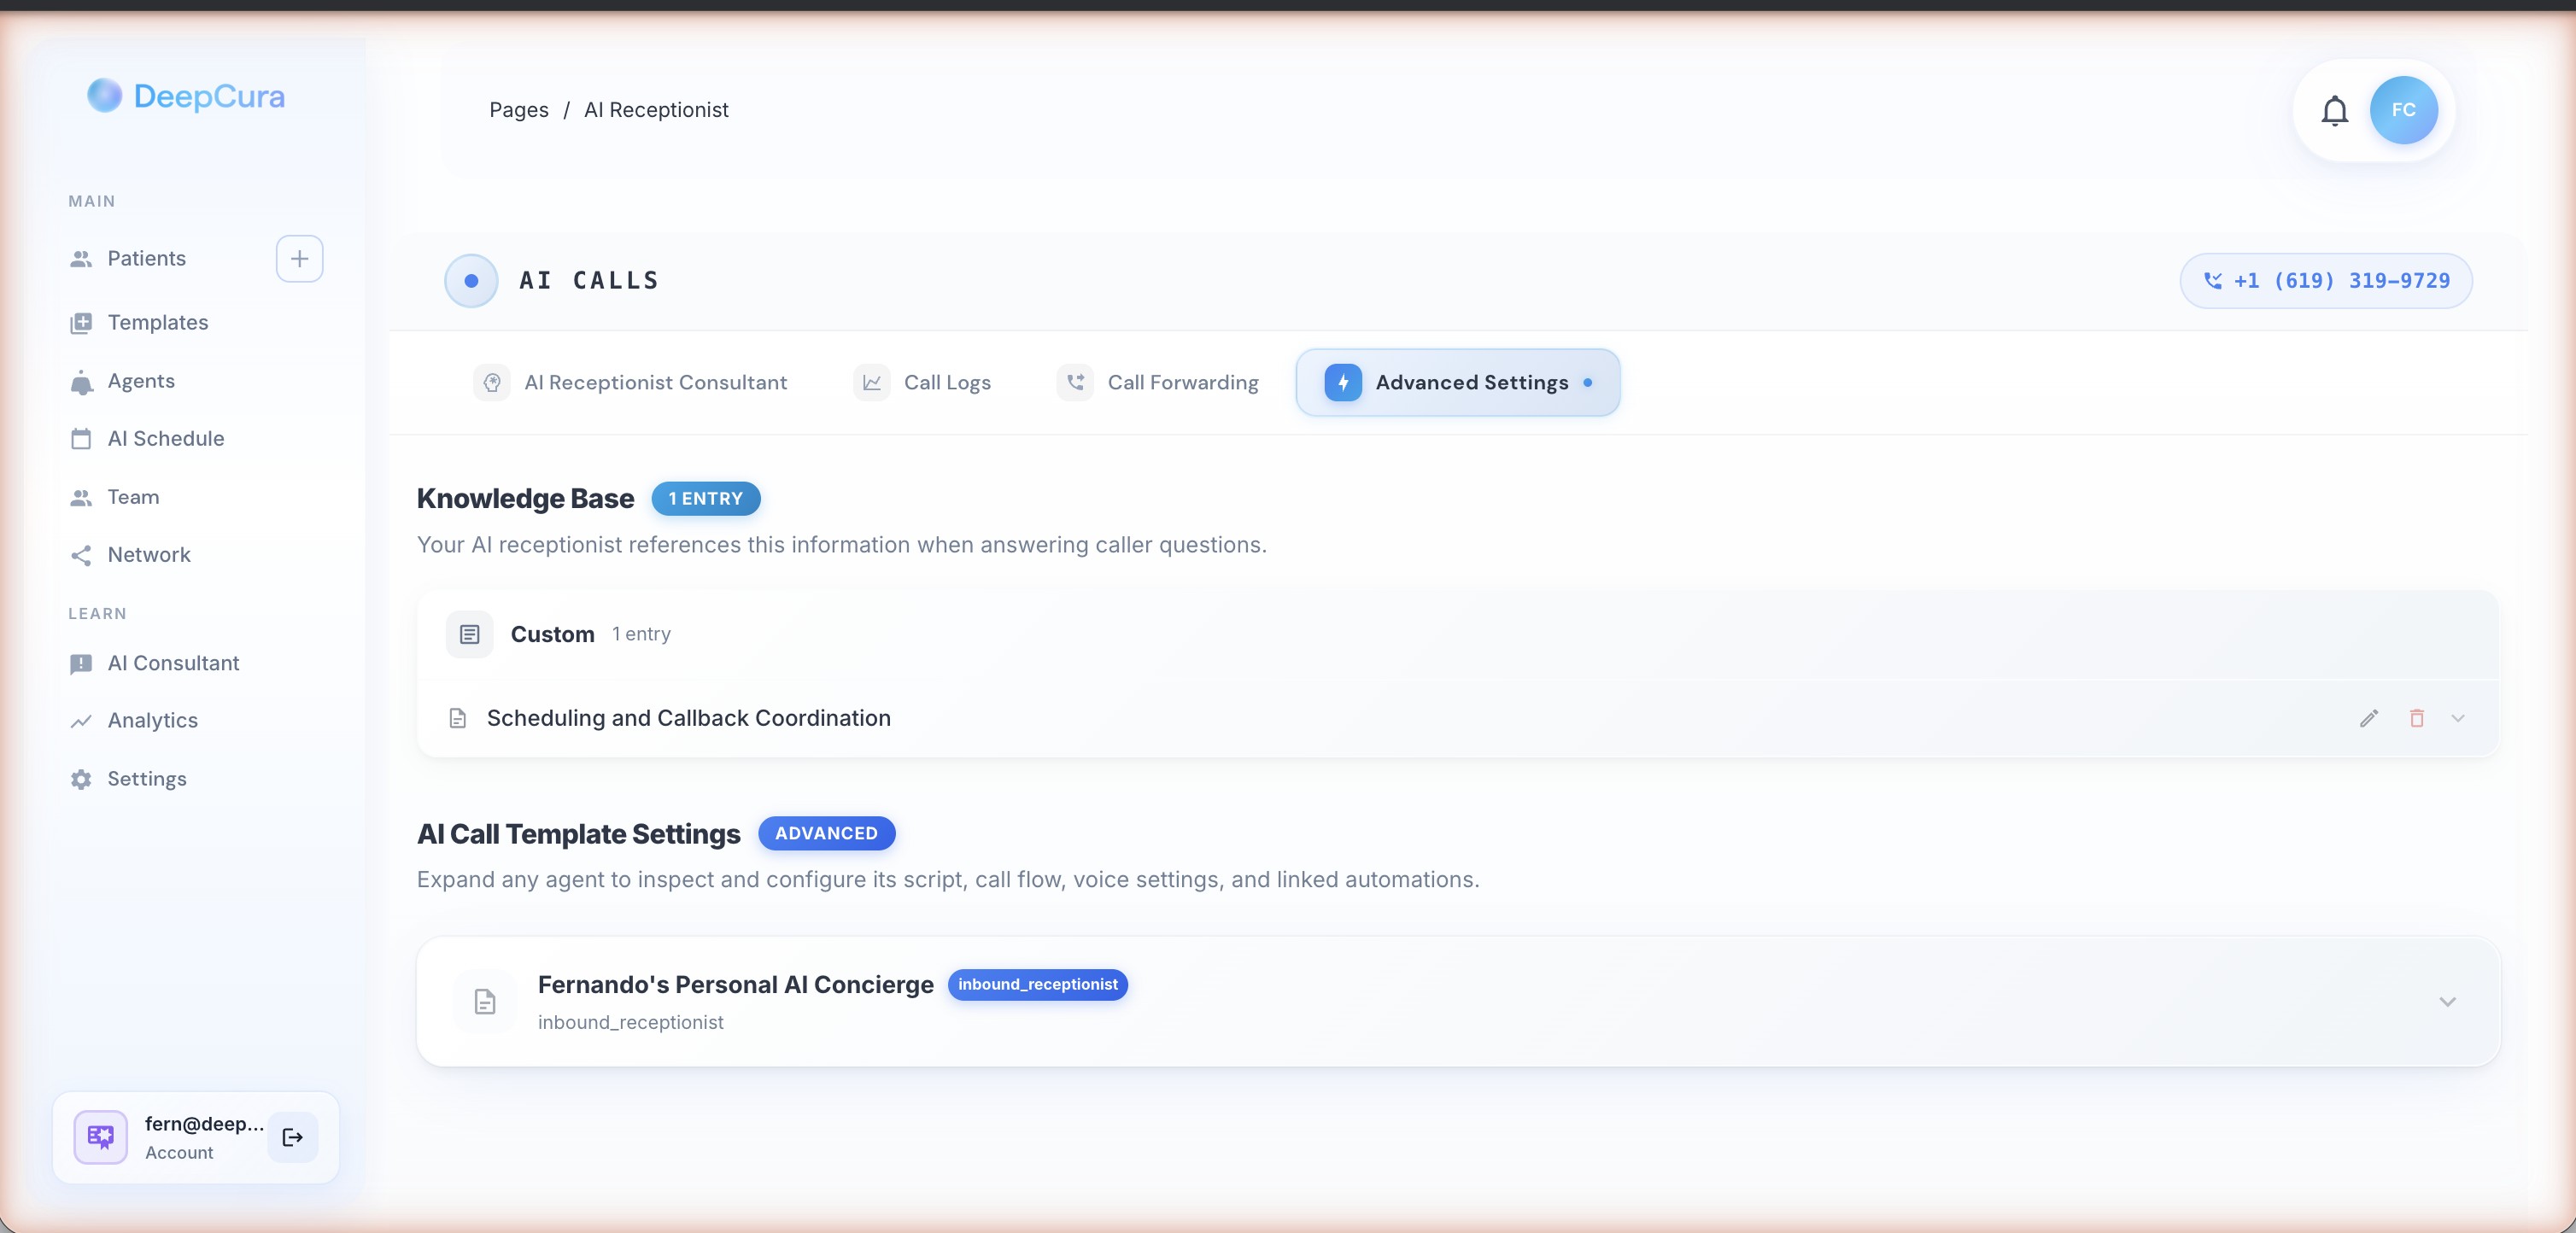Open the notifications bell
Screen dimensions: 2576x1233
pos(2334,110)
